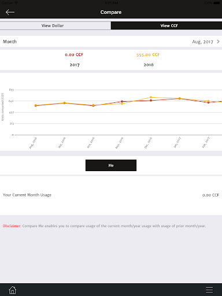Click the Sep, 2016 data point
Viewport: 222px width, 296px height.
click(x=65, y=103)
